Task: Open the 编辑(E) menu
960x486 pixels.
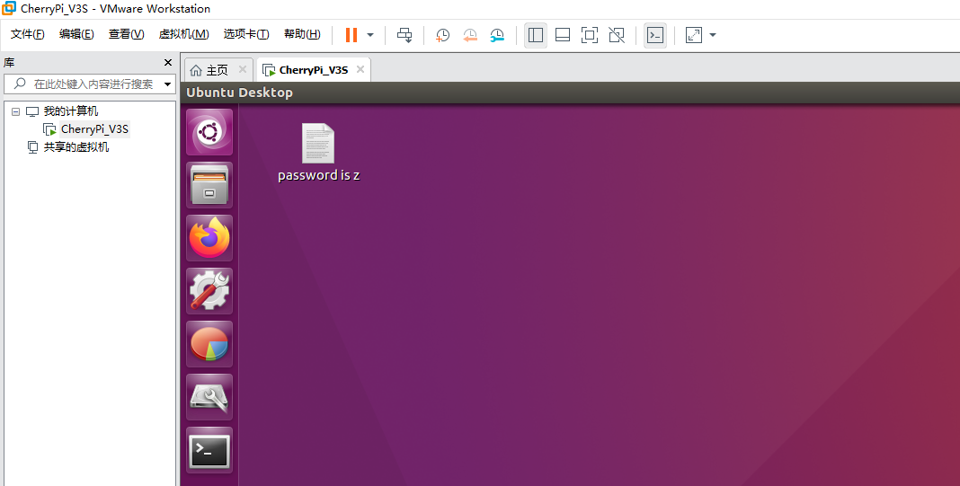Action: click(x=76, y=34)
